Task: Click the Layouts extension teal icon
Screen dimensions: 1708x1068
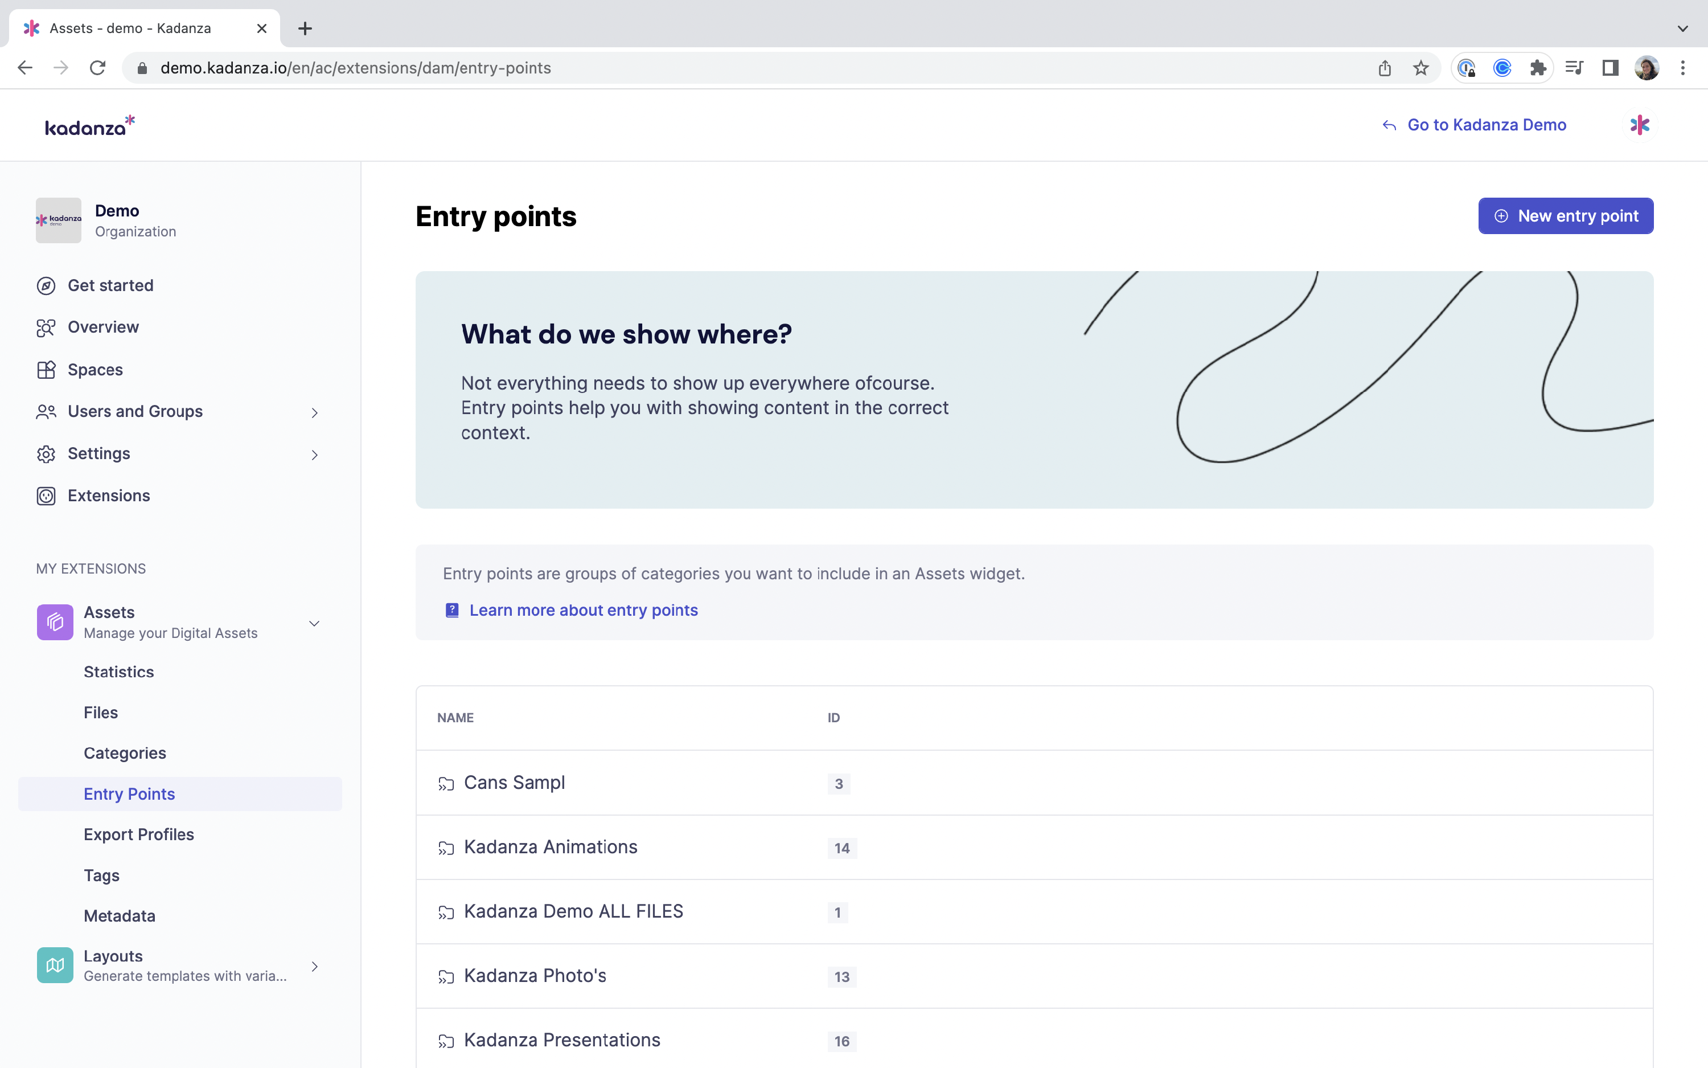Action: (55, 965)
